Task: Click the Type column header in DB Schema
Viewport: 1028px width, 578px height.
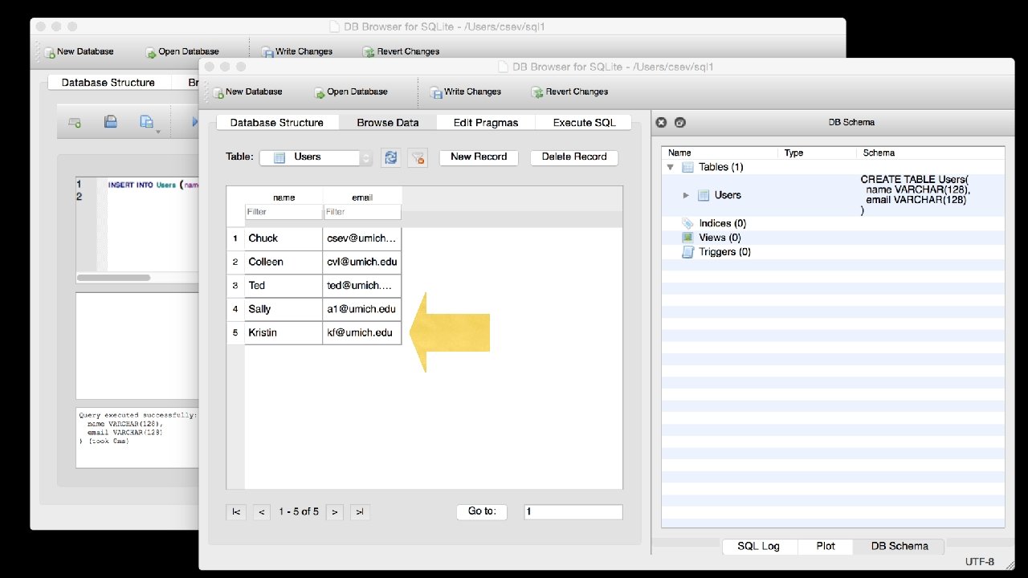Action: coord(817,153)
